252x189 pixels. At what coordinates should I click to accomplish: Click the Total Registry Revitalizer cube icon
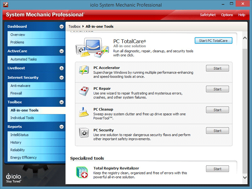[82, 172]
